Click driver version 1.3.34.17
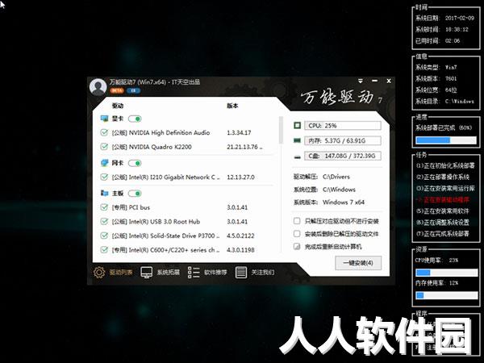 click(239, 132)
